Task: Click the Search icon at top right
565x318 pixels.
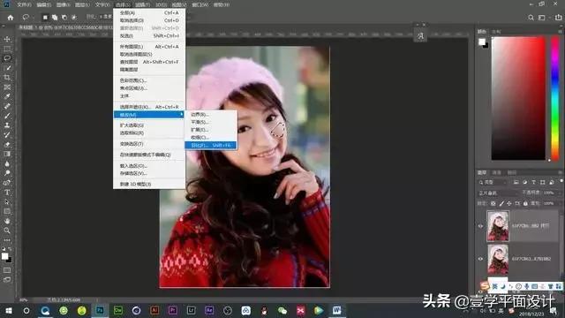Action: click(531, 18)
